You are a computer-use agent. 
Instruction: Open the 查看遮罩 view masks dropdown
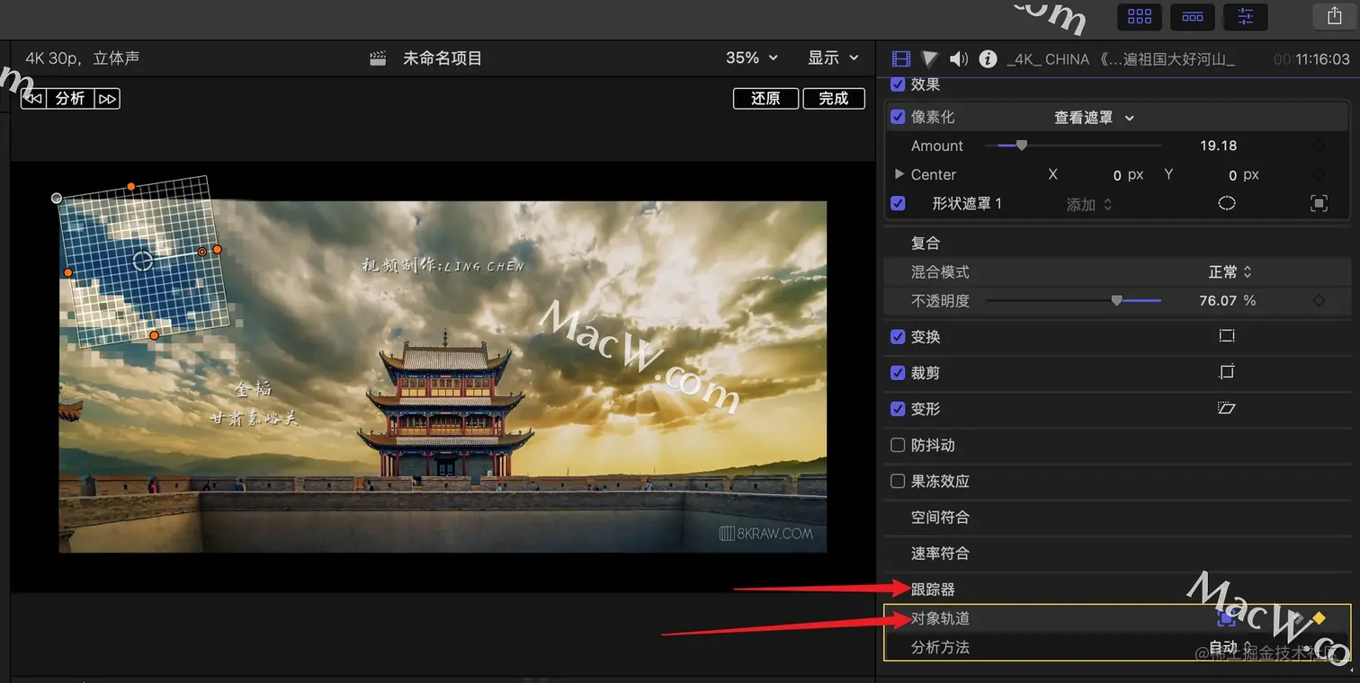[x=1094, y=118]
